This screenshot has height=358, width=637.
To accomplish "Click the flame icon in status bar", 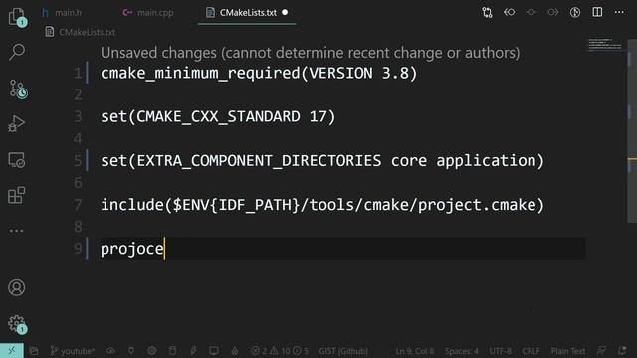I will (235, 351).
